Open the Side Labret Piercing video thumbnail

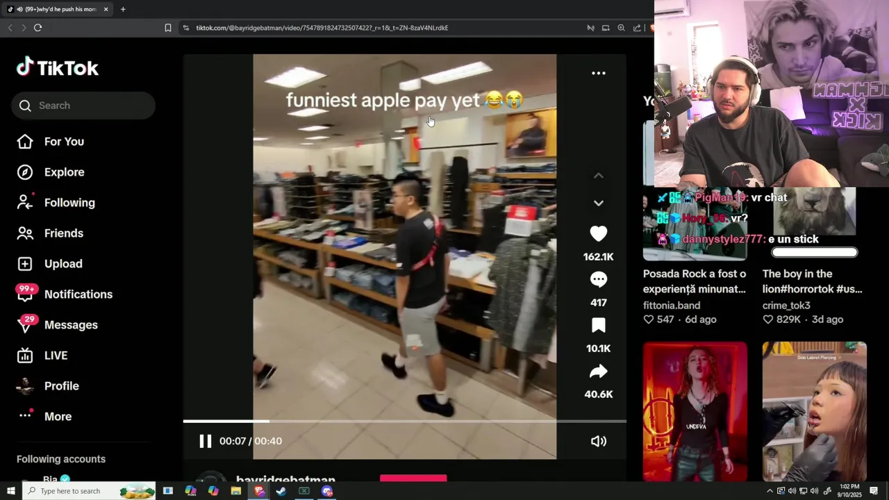coord(814,411)
